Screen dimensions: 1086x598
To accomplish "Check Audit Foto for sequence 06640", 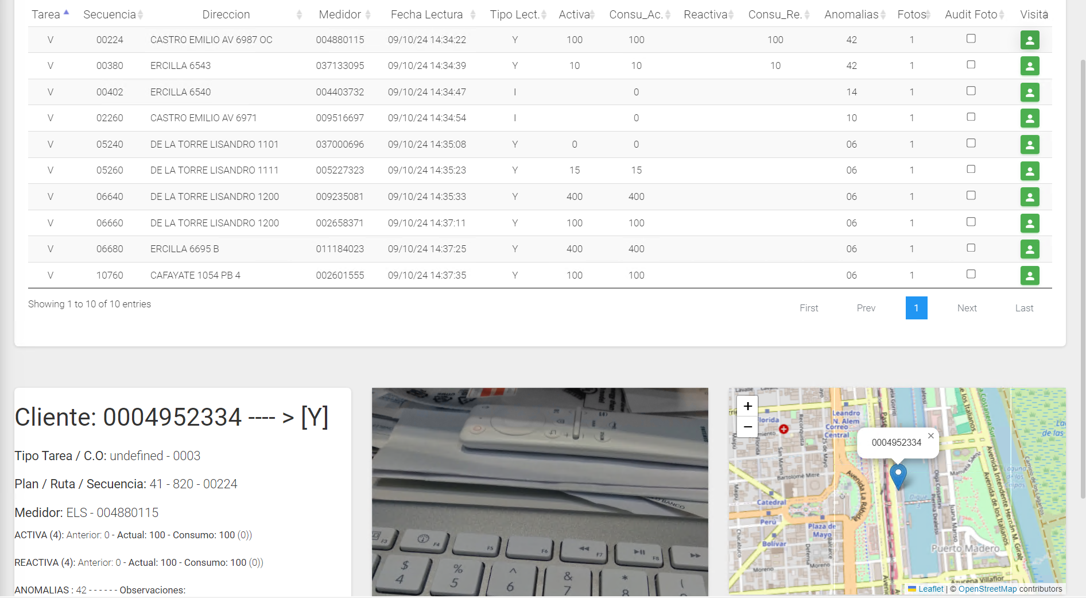I will coord(971,195).
